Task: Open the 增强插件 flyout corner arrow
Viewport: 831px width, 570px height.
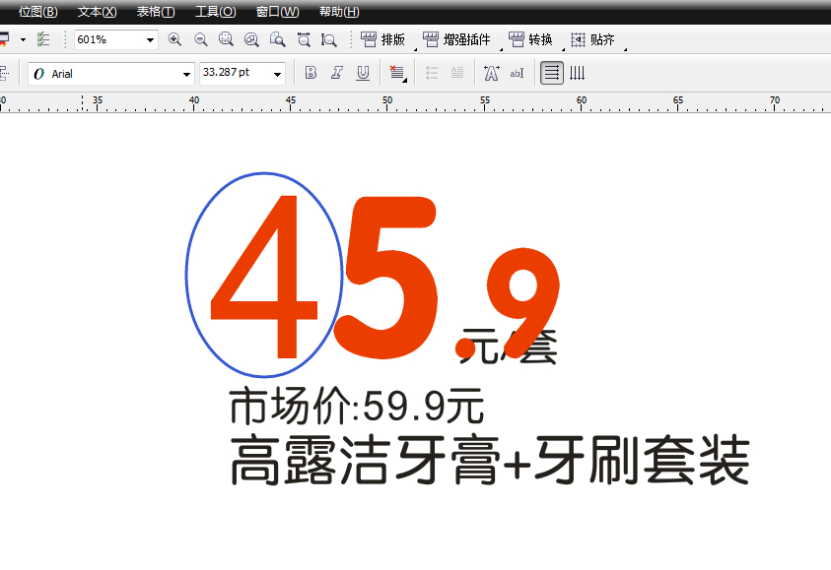Action: pyautogui.click(x=501, y=50)
